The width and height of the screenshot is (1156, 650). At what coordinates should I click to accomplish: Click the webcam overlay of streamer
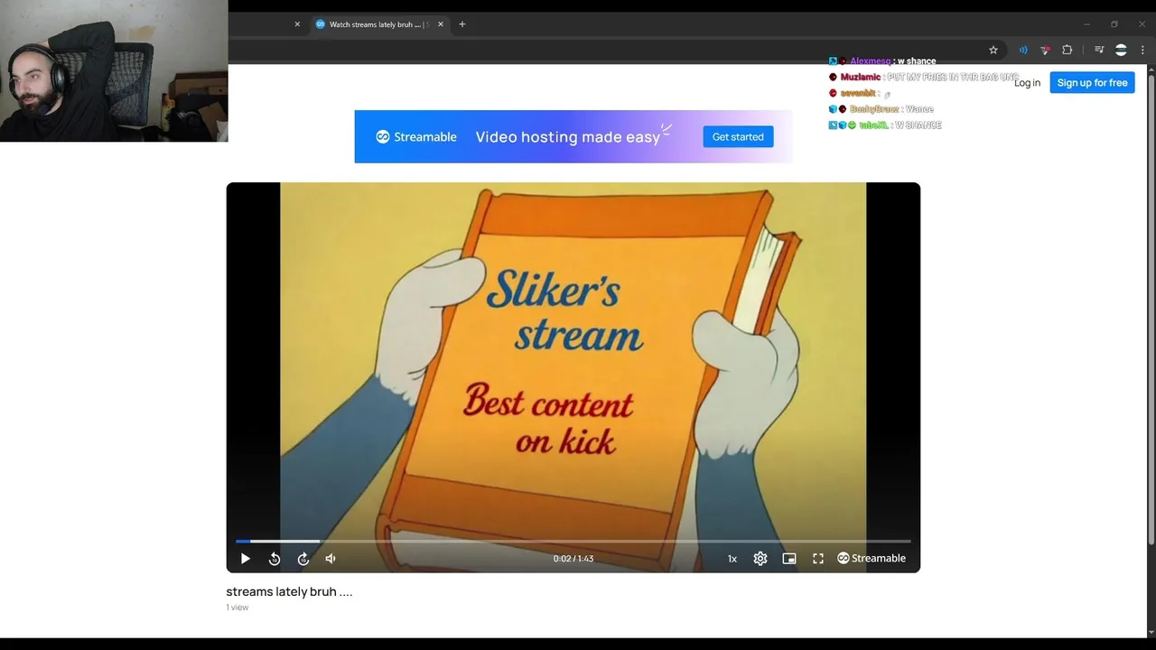pyautogui.click(x=114, y=70)
